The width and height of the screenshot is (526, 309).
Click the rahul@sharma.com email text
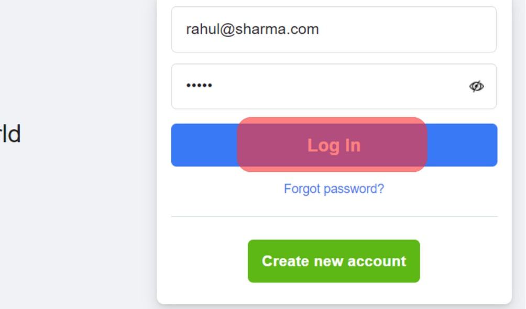click(253, 29)
